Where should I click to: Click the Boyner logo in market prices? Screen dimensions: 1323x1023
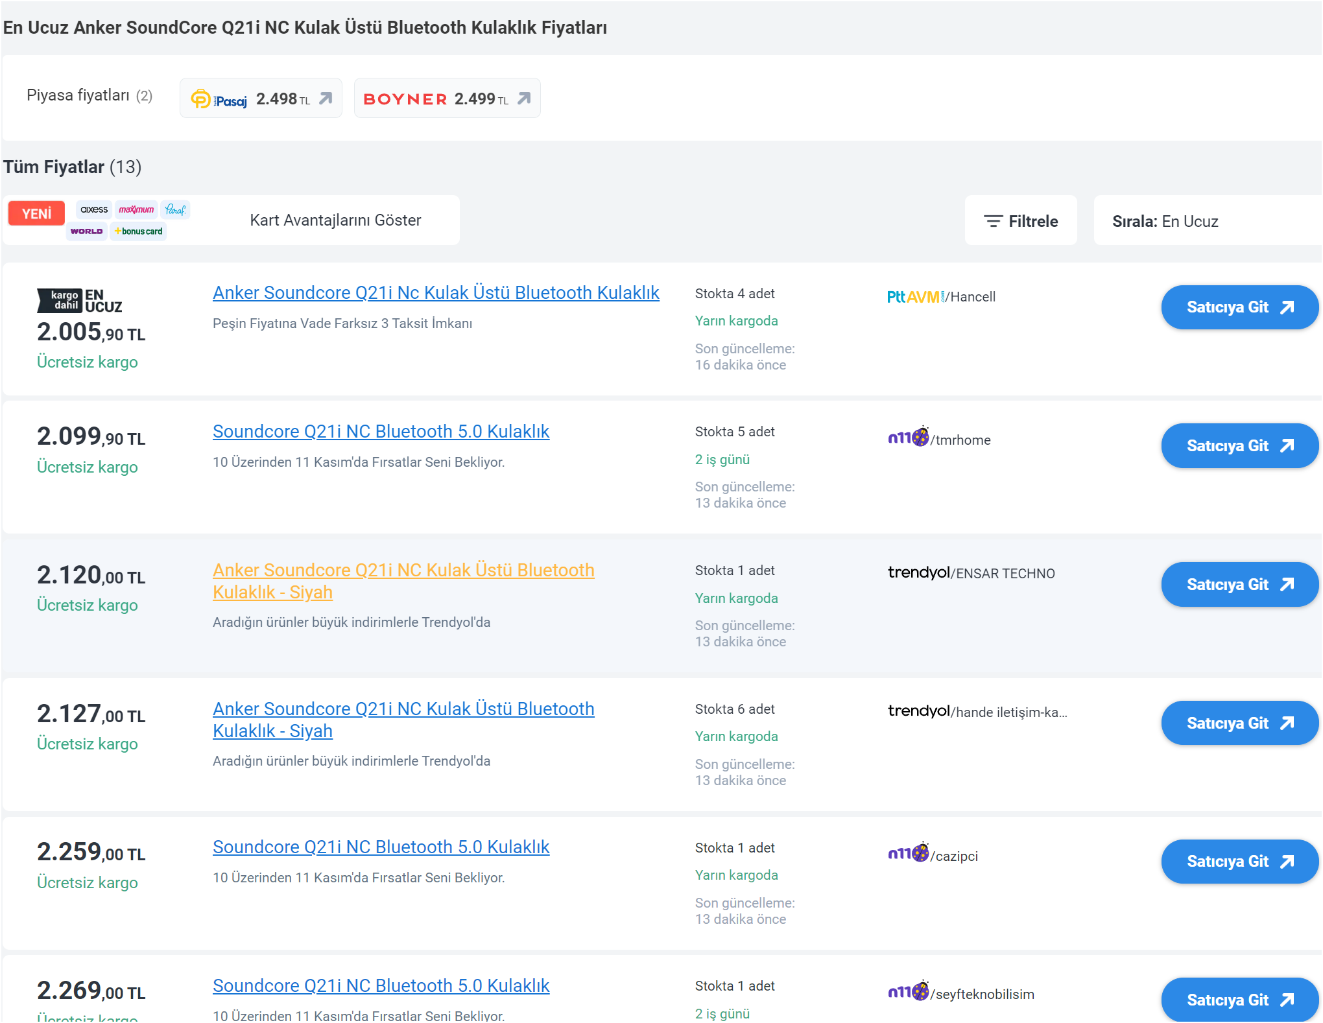click(405, 99)
